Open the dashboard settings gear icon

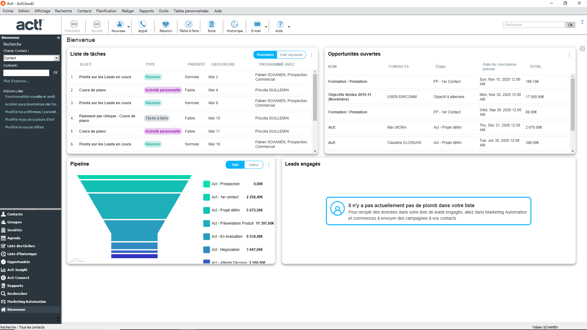coord(582,49)
